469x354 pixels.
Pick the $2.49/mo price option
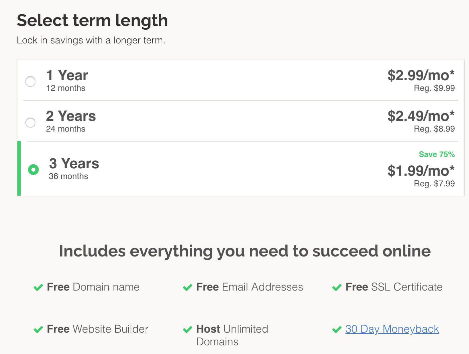[421, 116]
